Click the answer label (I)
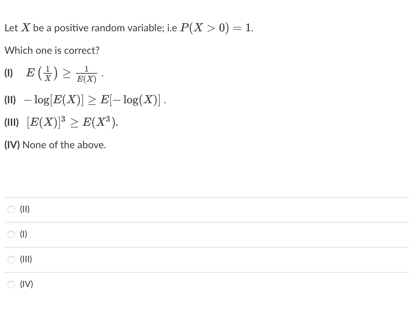The width and height of the screenshot is (416, 309). click(x=23, y=235)
